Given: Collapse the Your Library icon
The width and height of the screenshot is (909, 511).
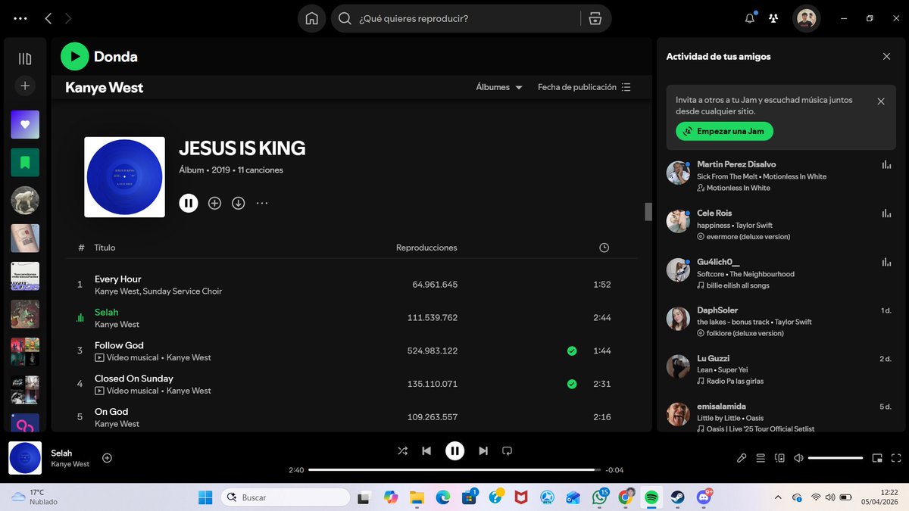Looking at the screenshot, I should pyautogui.click(x=25, y=58).
